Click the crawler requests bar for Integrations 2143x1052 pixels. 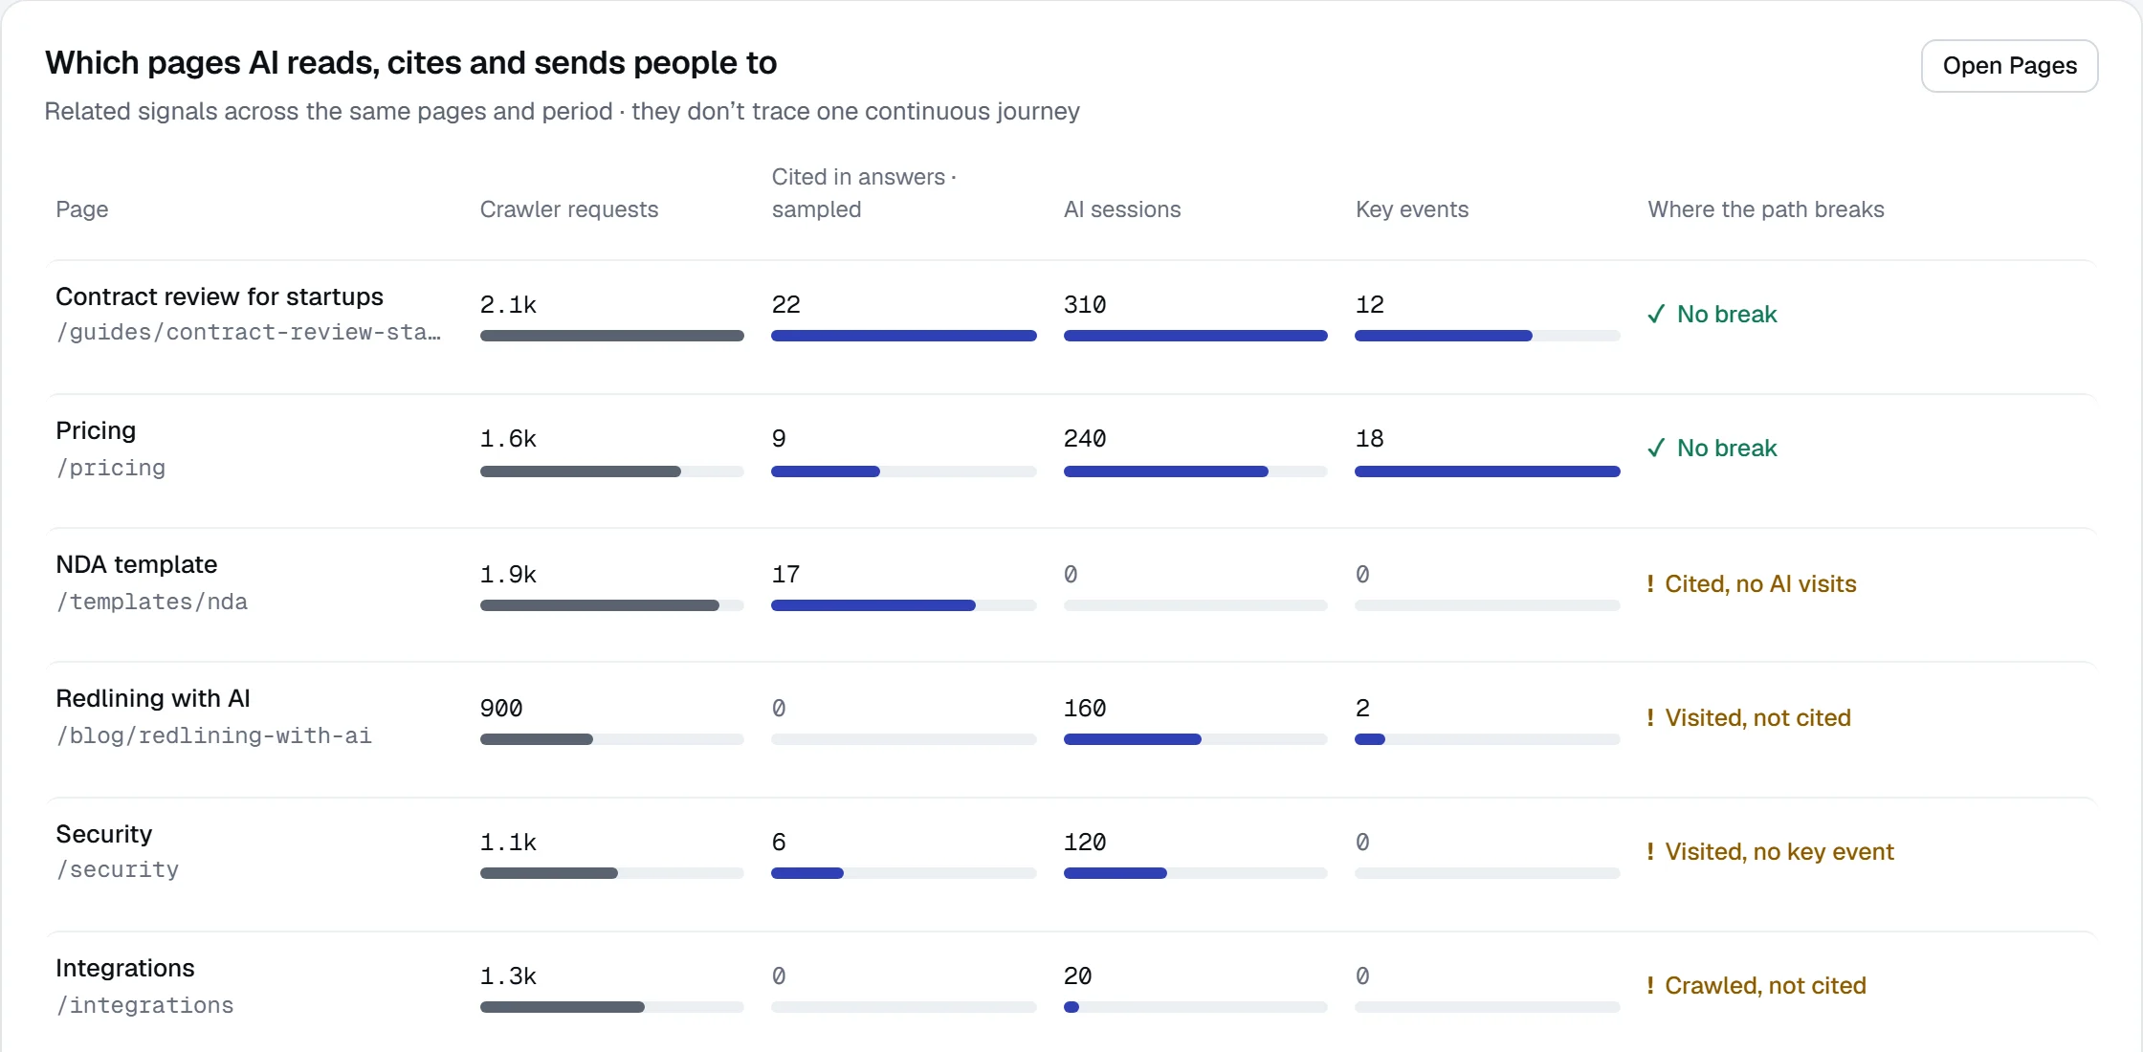(x=612, y=1007)
